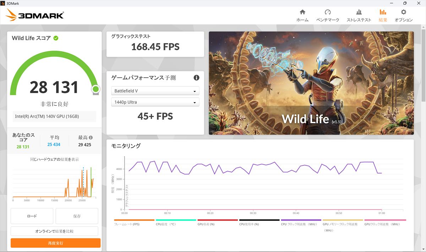Click the 非常に良好 rating text
The height and width of the screenshot is (252, 426).
click(x=54, y=104)
